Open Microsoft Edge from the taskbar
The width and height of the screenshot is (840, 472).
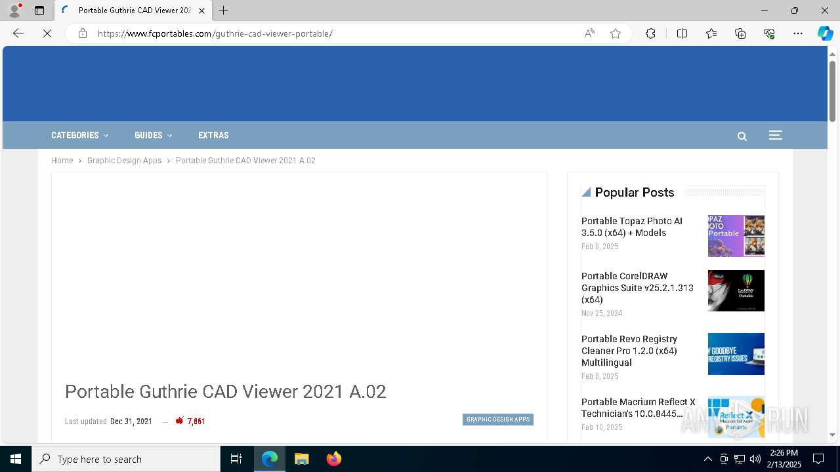tap(270, 459)
